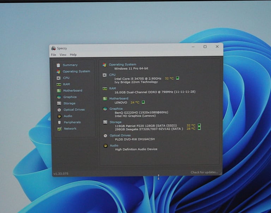Click the Optical Drives icon in summary pane

105,136
